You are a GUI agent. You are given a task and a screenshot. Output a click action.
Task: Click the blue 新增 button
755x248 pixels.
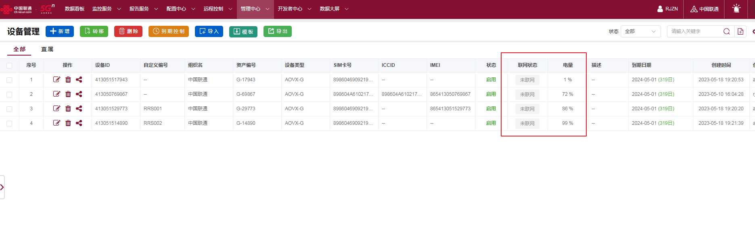click(60, 31)
